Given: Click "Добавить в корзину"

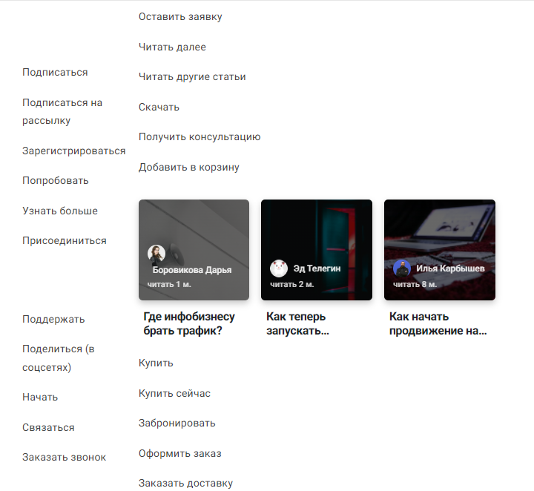Looking at the screenshot, I should coord(189,167).
